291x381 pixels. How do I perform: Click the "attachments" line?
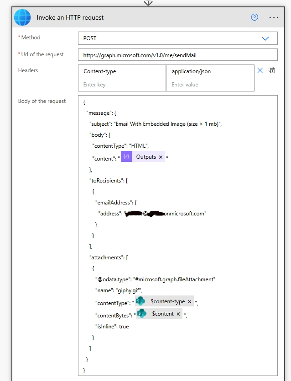[x=109, y=258]
